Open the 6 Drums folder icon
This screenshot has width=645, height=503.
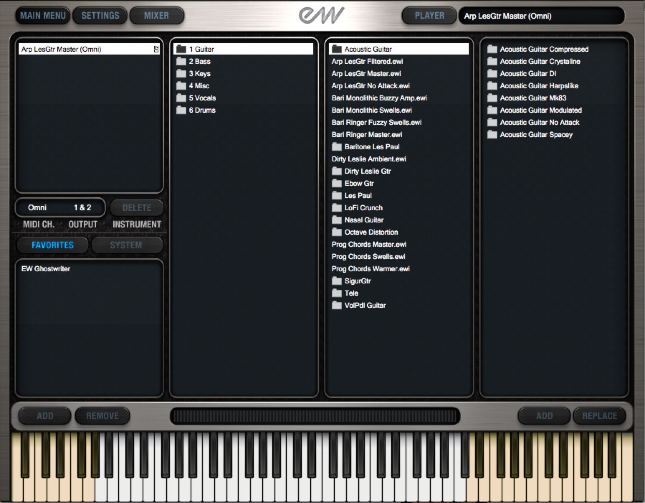181,110
